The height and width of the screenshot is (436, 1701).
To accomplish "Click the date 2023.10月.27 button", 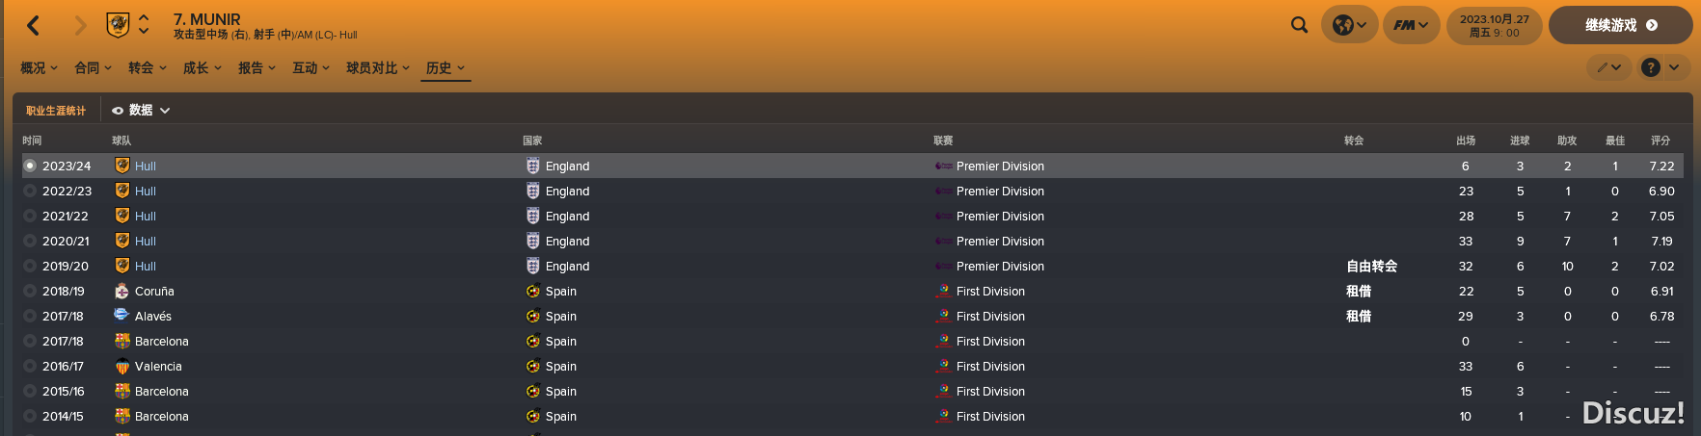I will (x=1494, y=25).
